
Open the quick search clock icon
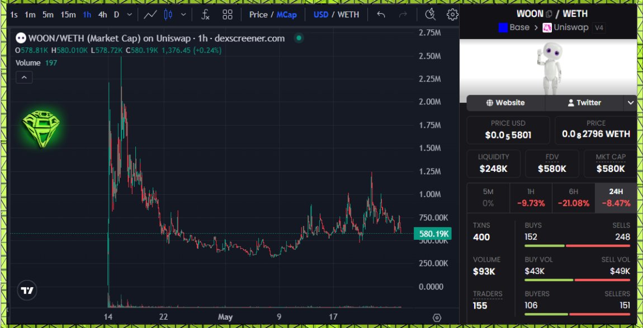(430, 15)
